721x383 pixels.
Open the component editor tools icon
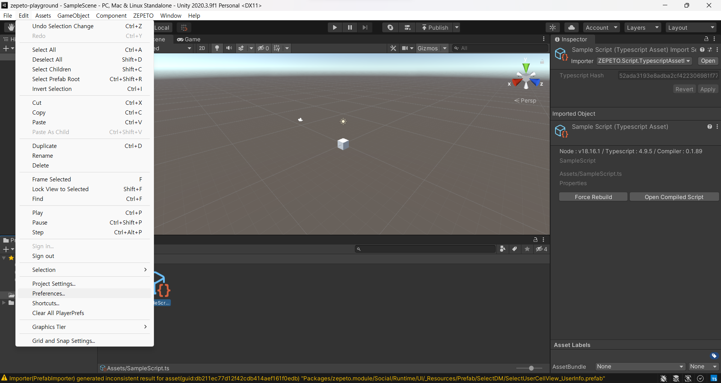pos(393,48)
